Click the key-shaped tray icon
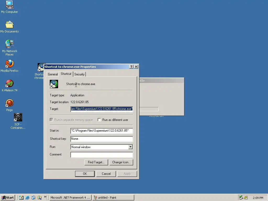The image size is (268, 201). [246, 198]
